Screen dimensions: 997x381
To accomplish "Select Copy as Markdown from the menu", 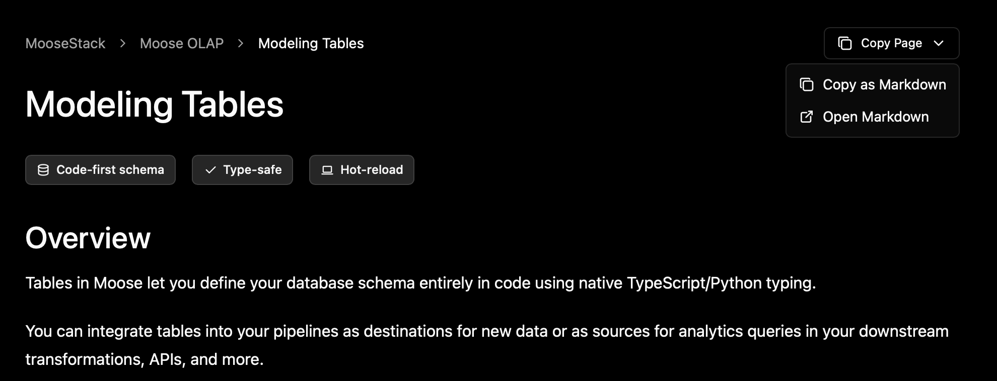I will click(x=884, y=84).
